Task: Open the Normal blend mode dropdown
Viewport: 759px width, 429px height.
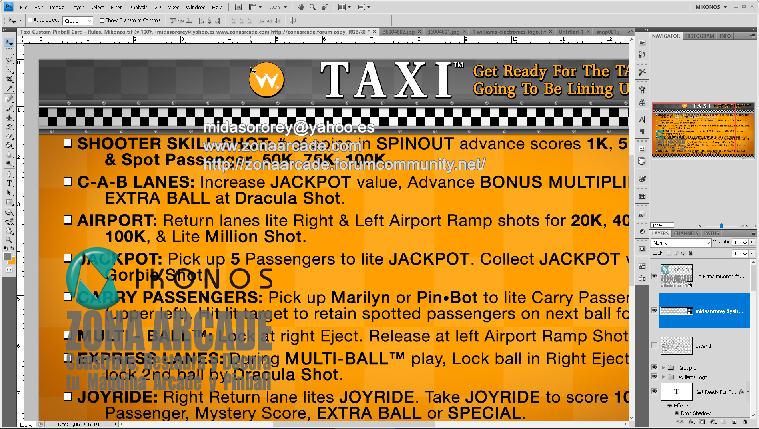Action: [x=681, y=243]
